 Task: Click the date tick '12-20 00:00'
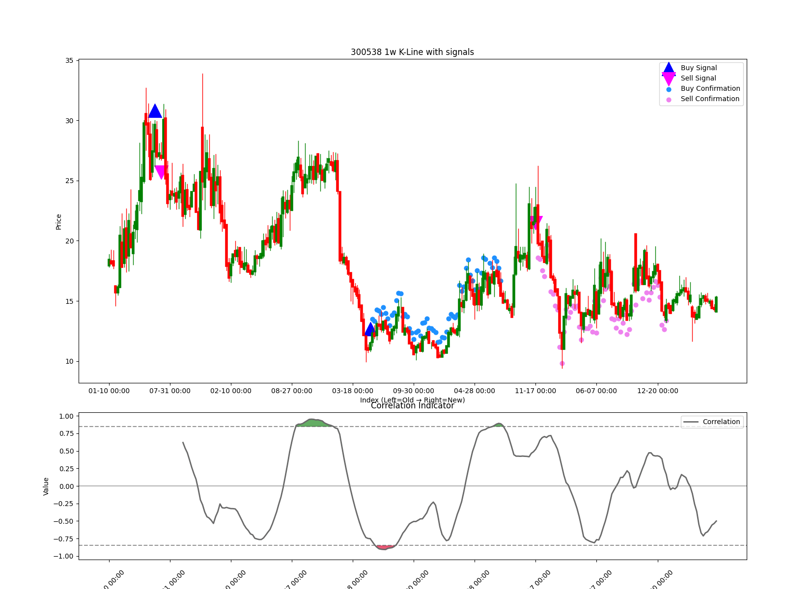(x=657, y=391)
